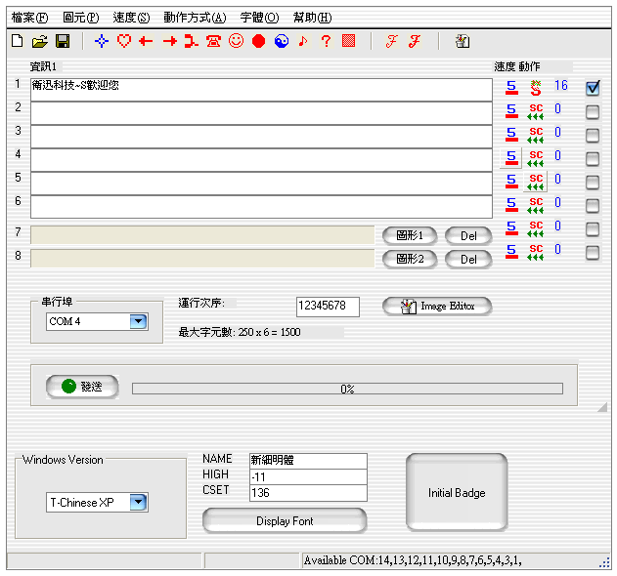617x576 pixels.
Task: Click the 最大字元數 label text
Action: (x=240, y=332)
